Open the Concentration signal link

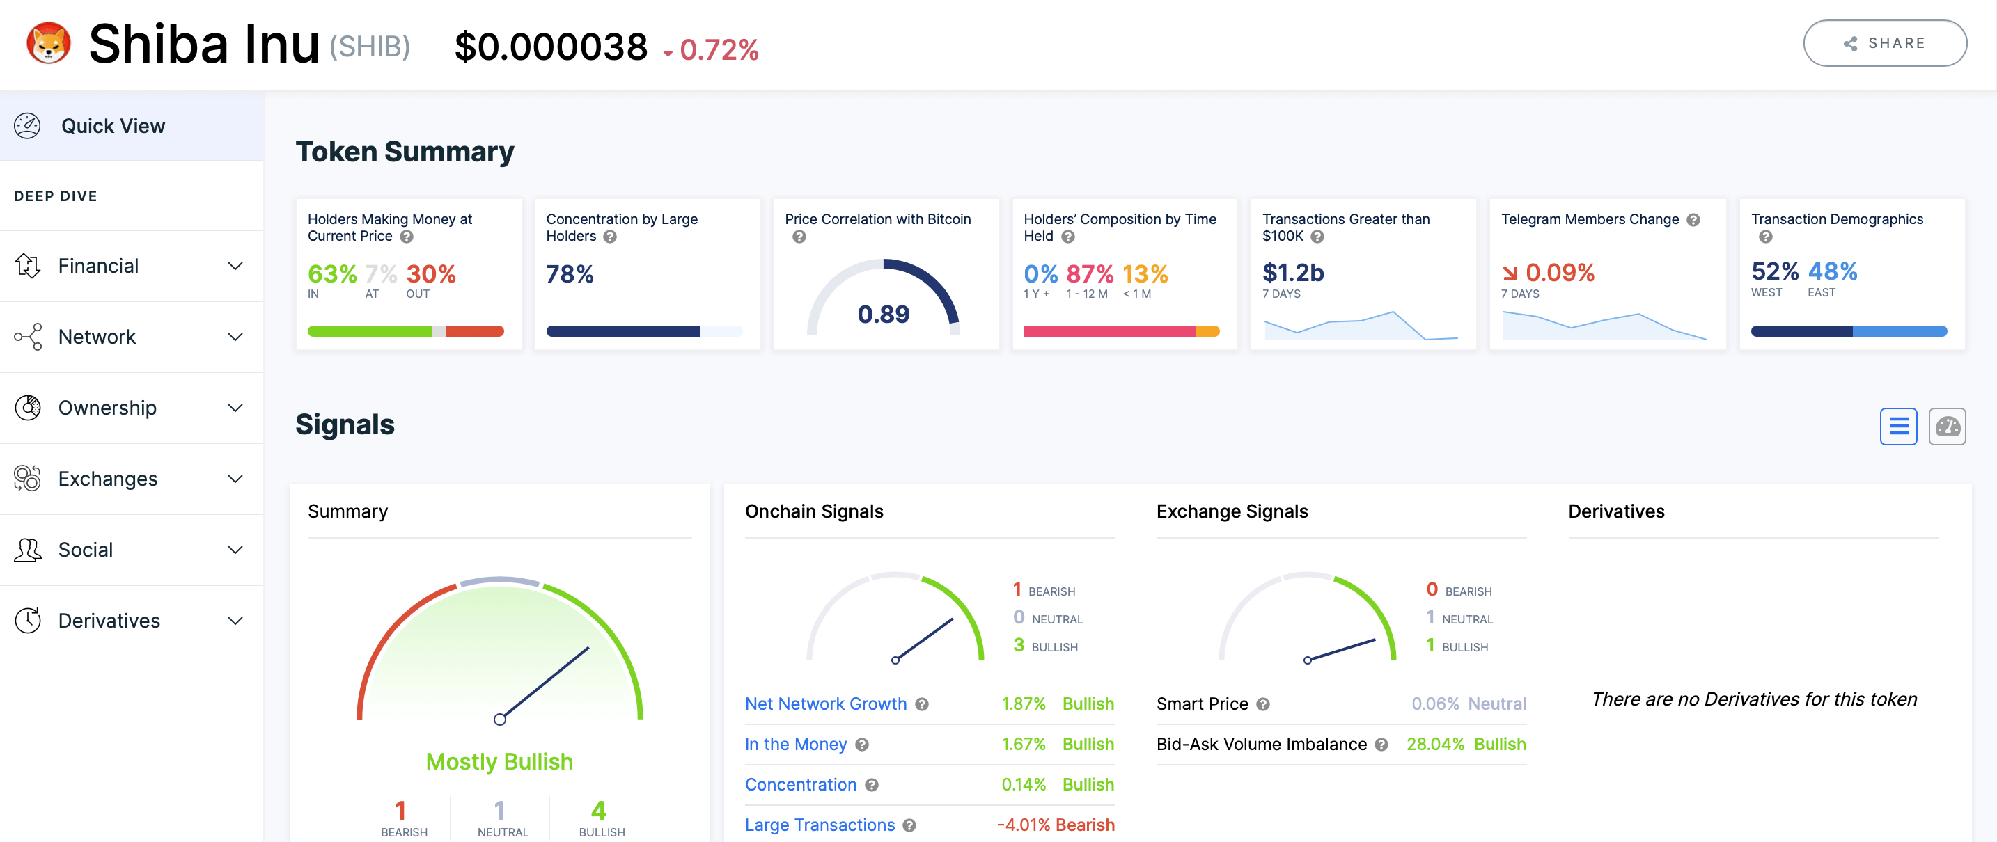point(801,785)
